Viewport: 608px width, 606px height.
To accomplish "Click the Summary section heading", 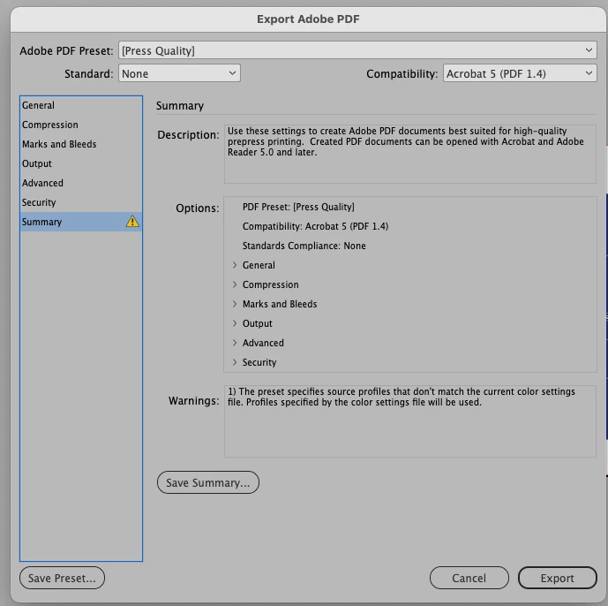I will pyautogui.click(x=180, y=106).
